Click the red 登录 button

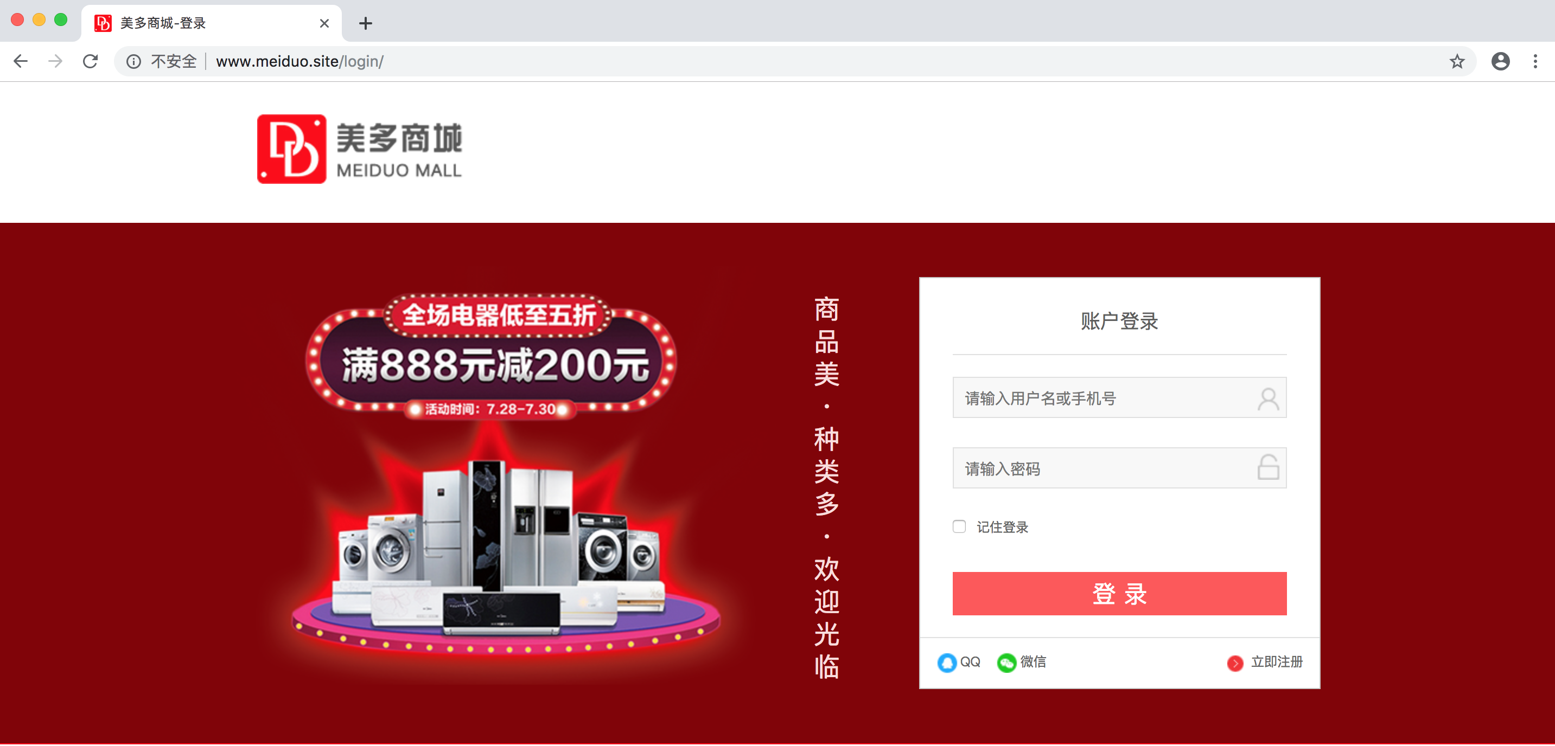coord(1119,594)
